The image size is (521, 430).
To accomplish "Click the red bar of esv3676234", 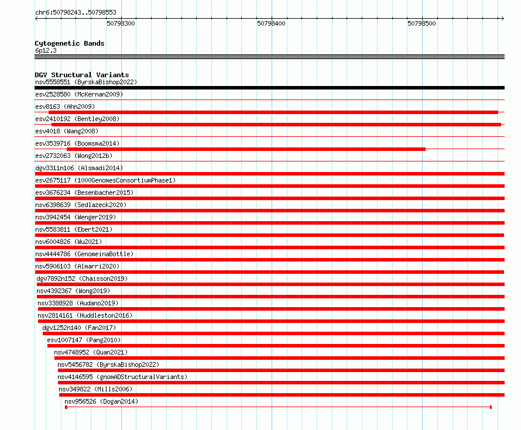I will 269,198.
